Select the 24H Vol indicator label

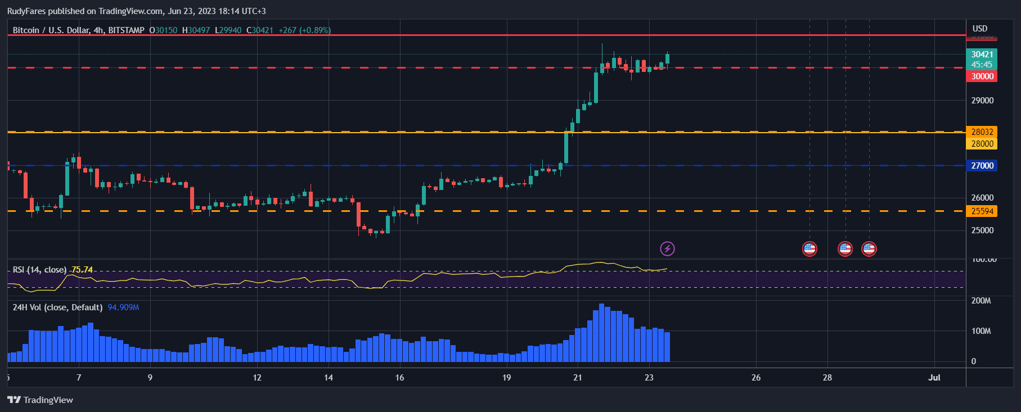click(57, 307)
